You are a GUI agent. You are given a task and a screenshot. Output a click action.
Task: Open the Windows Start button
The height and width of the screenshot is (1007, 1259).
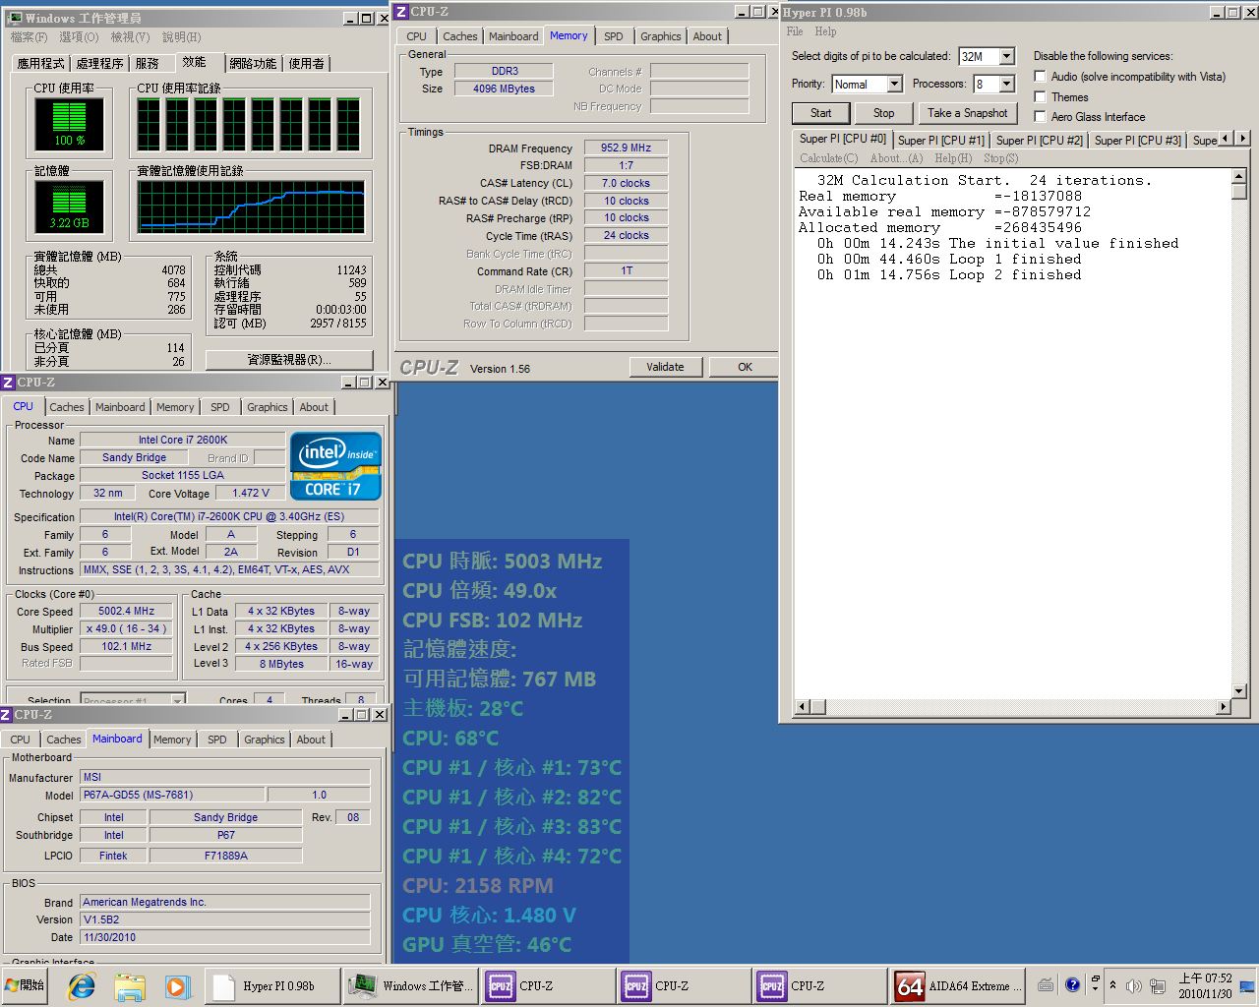pyautogui.click(x=26, y=985)
